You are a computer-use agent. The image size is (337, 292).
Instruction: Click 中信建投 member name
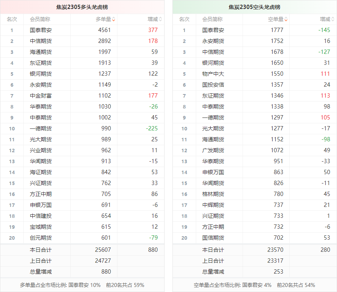click(41, 216)
